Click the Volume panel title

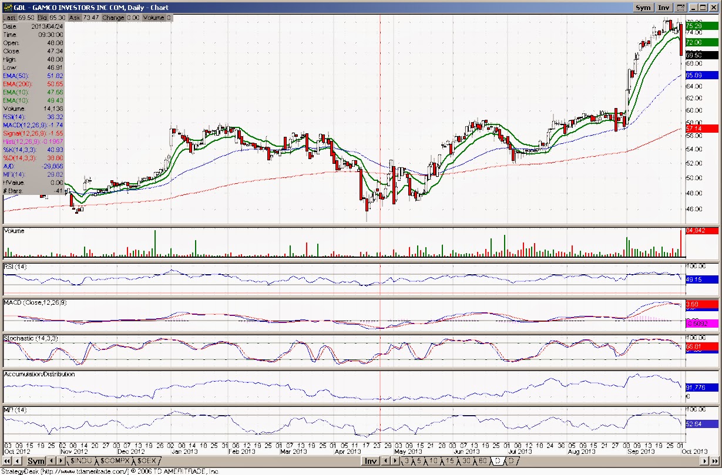click(x=15, y=231)
